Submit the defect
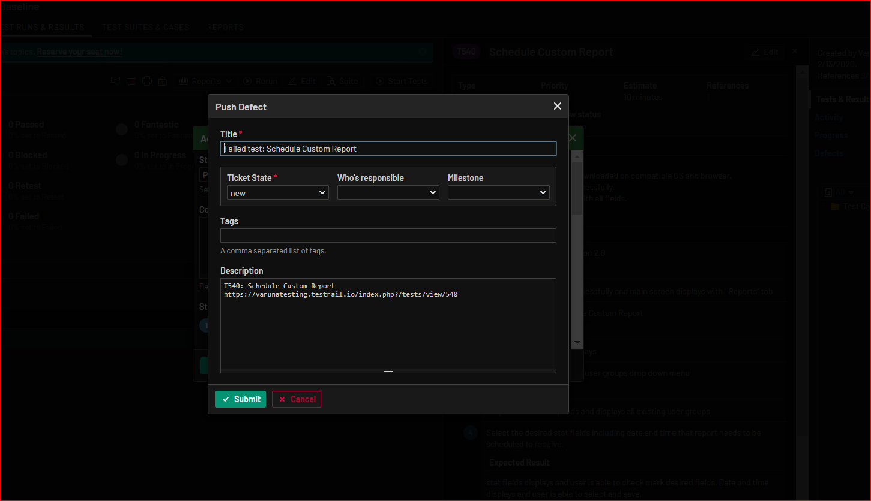This screenshot has width=871, height=501. pyautogui.click(x=241, y=399)
